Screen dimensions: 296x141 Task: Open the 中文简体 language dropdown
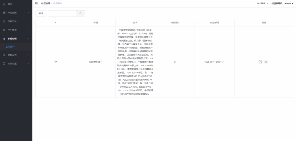(262, 3)
